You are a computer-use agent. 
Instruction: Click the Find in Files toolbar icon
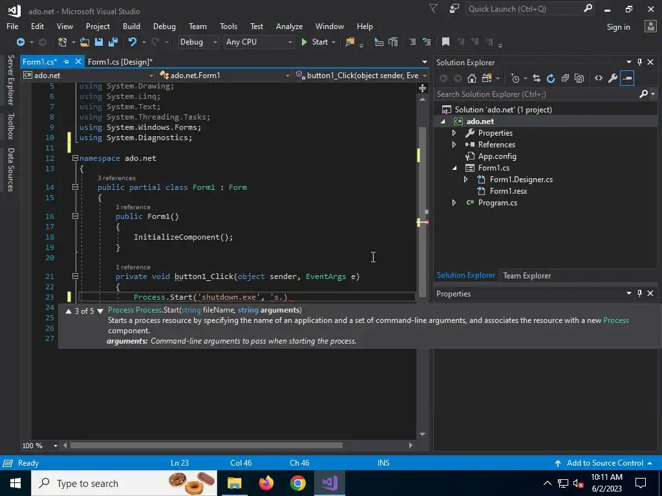pyautogui.click(x=350, y=42)
